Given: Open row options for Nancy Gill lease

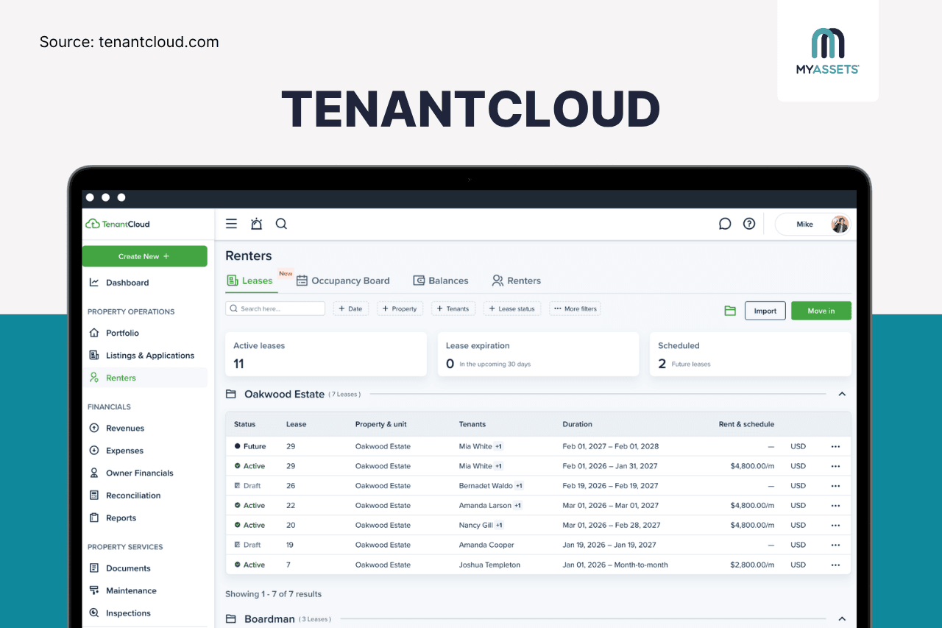Looking at the screenshot, I should (835, 525).
